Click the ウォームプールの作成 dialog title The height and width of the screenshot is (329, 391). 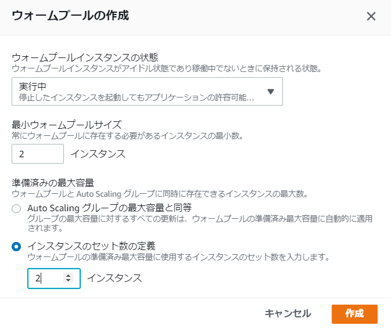pos(70,16)
